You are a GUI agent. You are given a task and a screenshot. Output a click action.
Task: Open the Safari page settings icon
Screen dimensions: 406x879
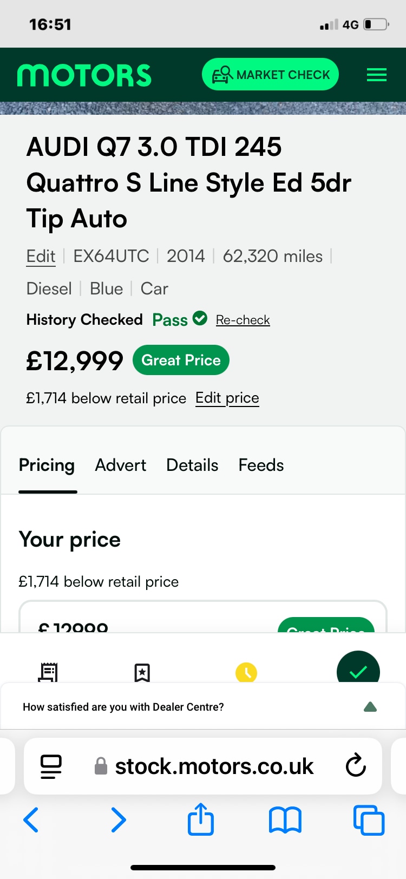pyautogui.click(x=51, y=766)
